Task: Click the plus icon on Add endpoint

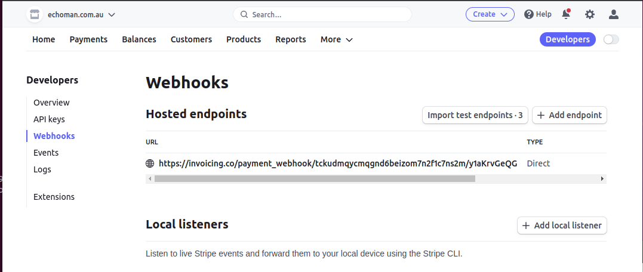Action: tap(541, 115)
